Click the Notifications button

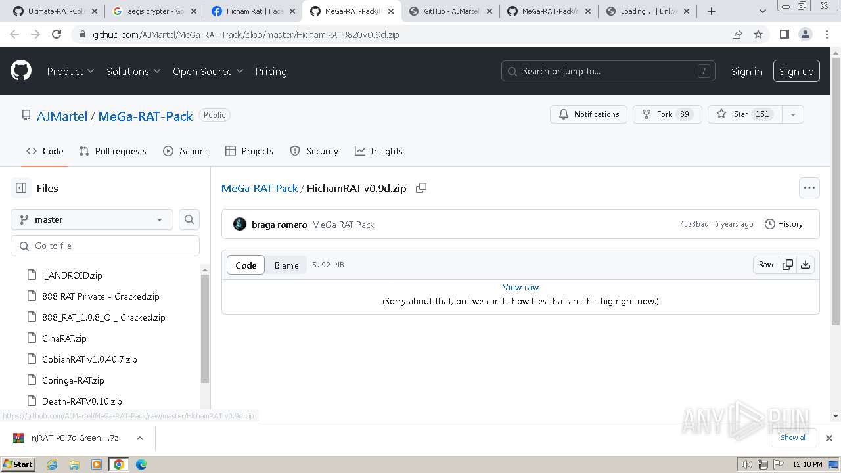(589, 114)
